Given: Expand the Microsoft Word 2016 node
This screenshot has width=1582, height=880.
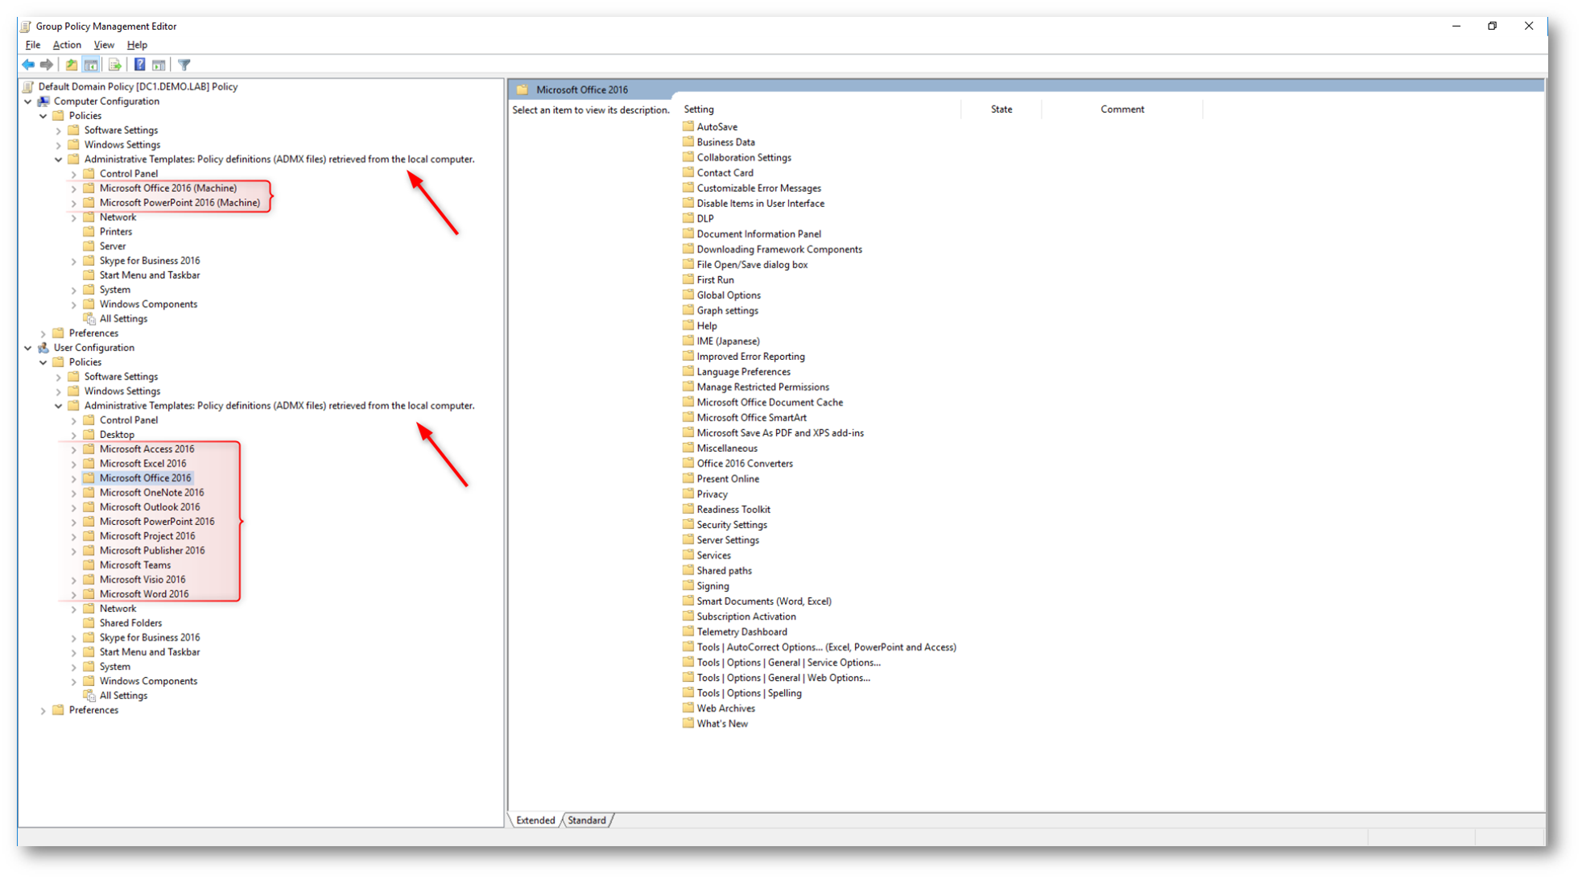Looking at the screenshot, I should 74,594.
